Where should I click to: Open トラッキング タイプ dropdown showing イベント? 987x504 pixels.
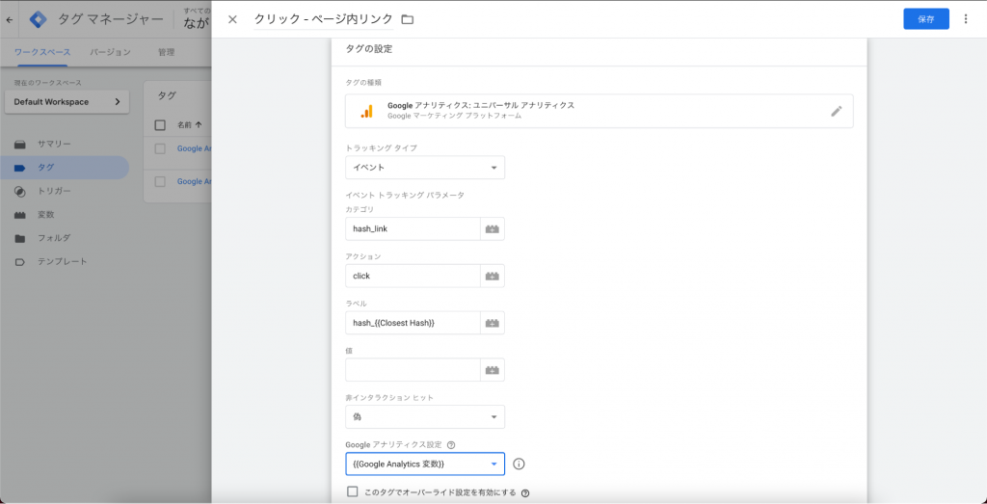click(425, 168)
